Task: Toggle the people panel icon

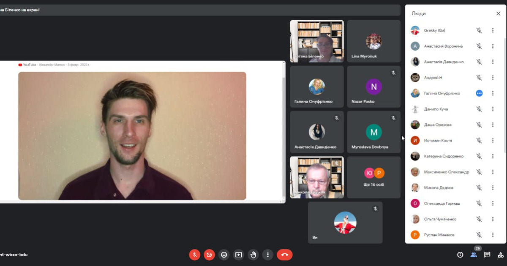Action: click(x=474, y=255)
